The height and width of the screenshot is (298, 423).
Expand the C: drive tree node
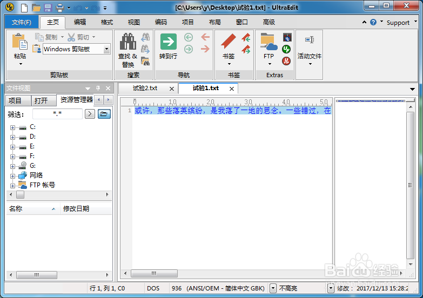point(12,127)
